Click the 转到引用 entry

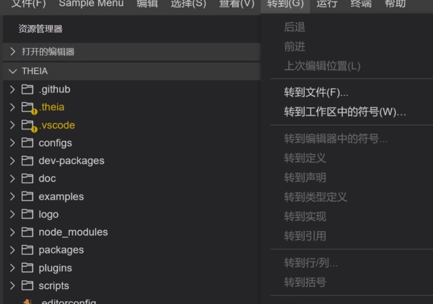(x=305, y=236)
